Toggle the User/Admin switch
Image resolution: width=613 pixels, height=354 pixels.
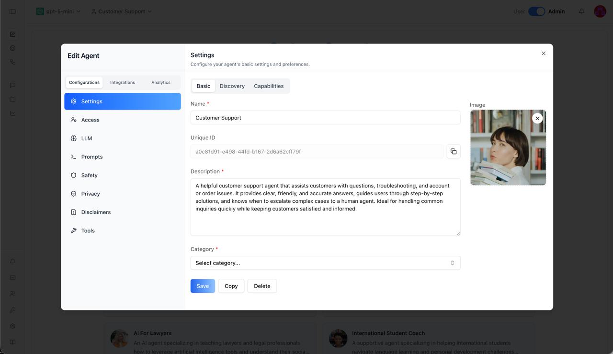pyautogui.click(x=536, y=11)
